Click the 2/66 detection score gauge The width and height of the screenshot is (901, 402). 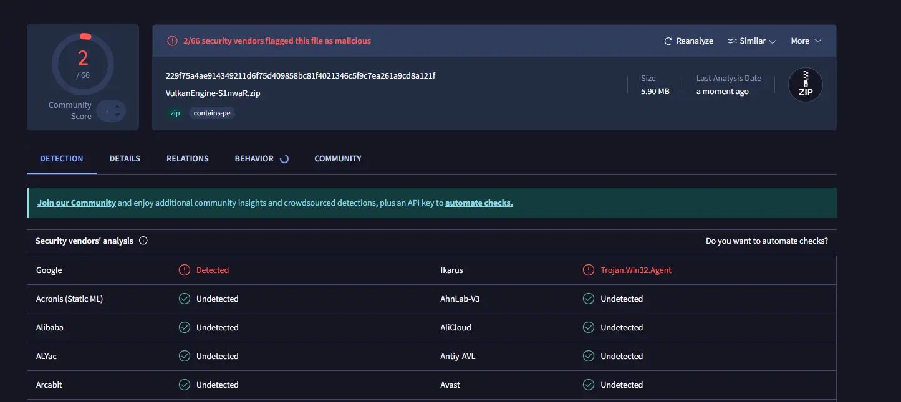tap(83, 64)
